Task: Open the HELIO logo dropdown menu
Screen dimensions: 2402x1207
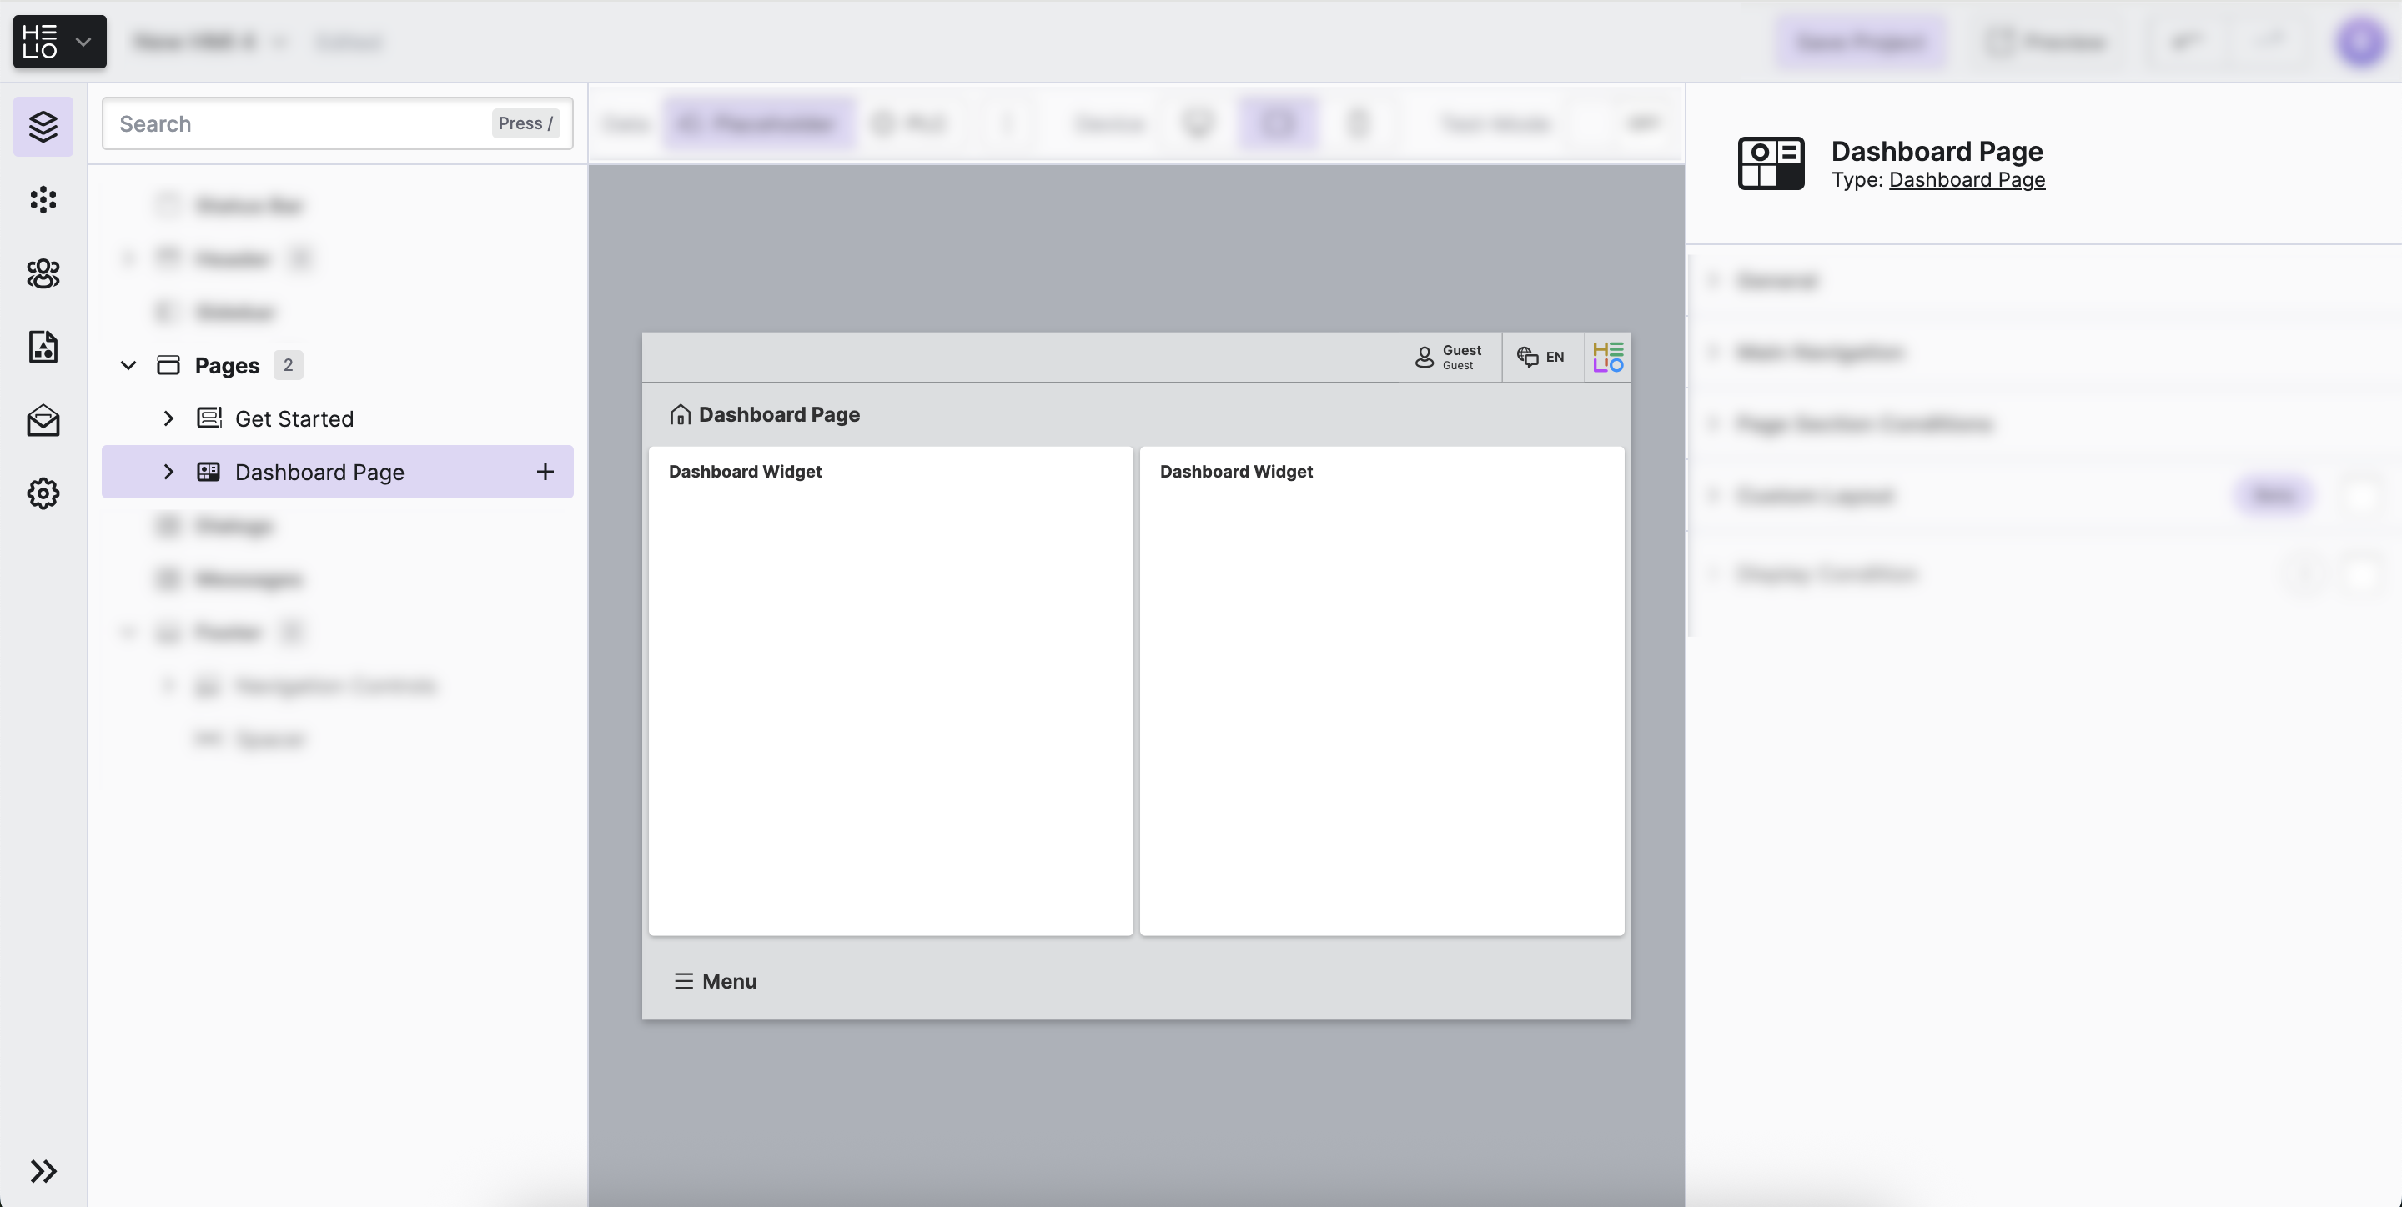Action: pyautogui.click(x=60, y=42)
